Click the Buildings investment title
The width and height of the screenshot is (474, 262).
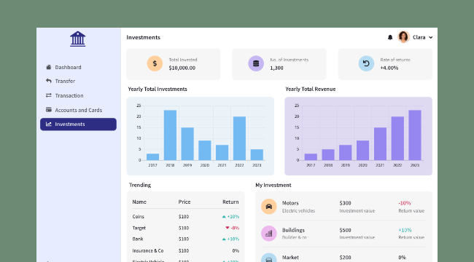293,230
